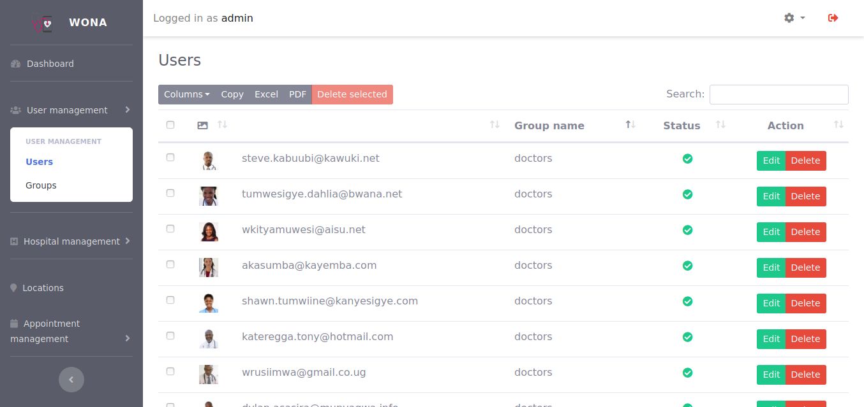Image resolution: width=864 pixels, height=407 pixels.
Task: Collapse the sidebar with the round chevron button
Action: pyautogui.click(x=71, y=380)
